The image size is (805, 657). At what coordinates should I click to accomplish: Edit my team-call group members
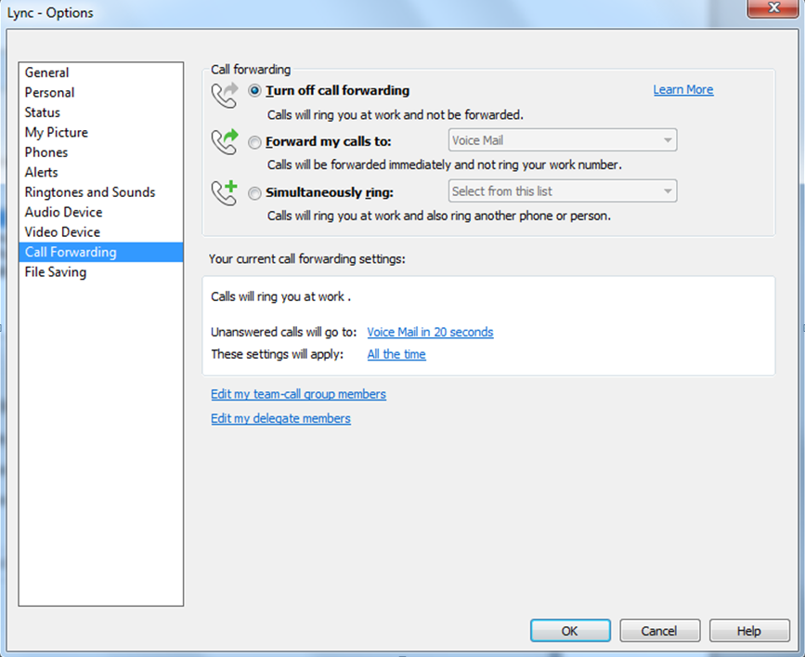point(298,394)
